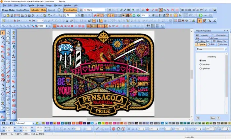Switch to the Outlines tab
The height and width of the screenshot is (139, 231).
222,44
